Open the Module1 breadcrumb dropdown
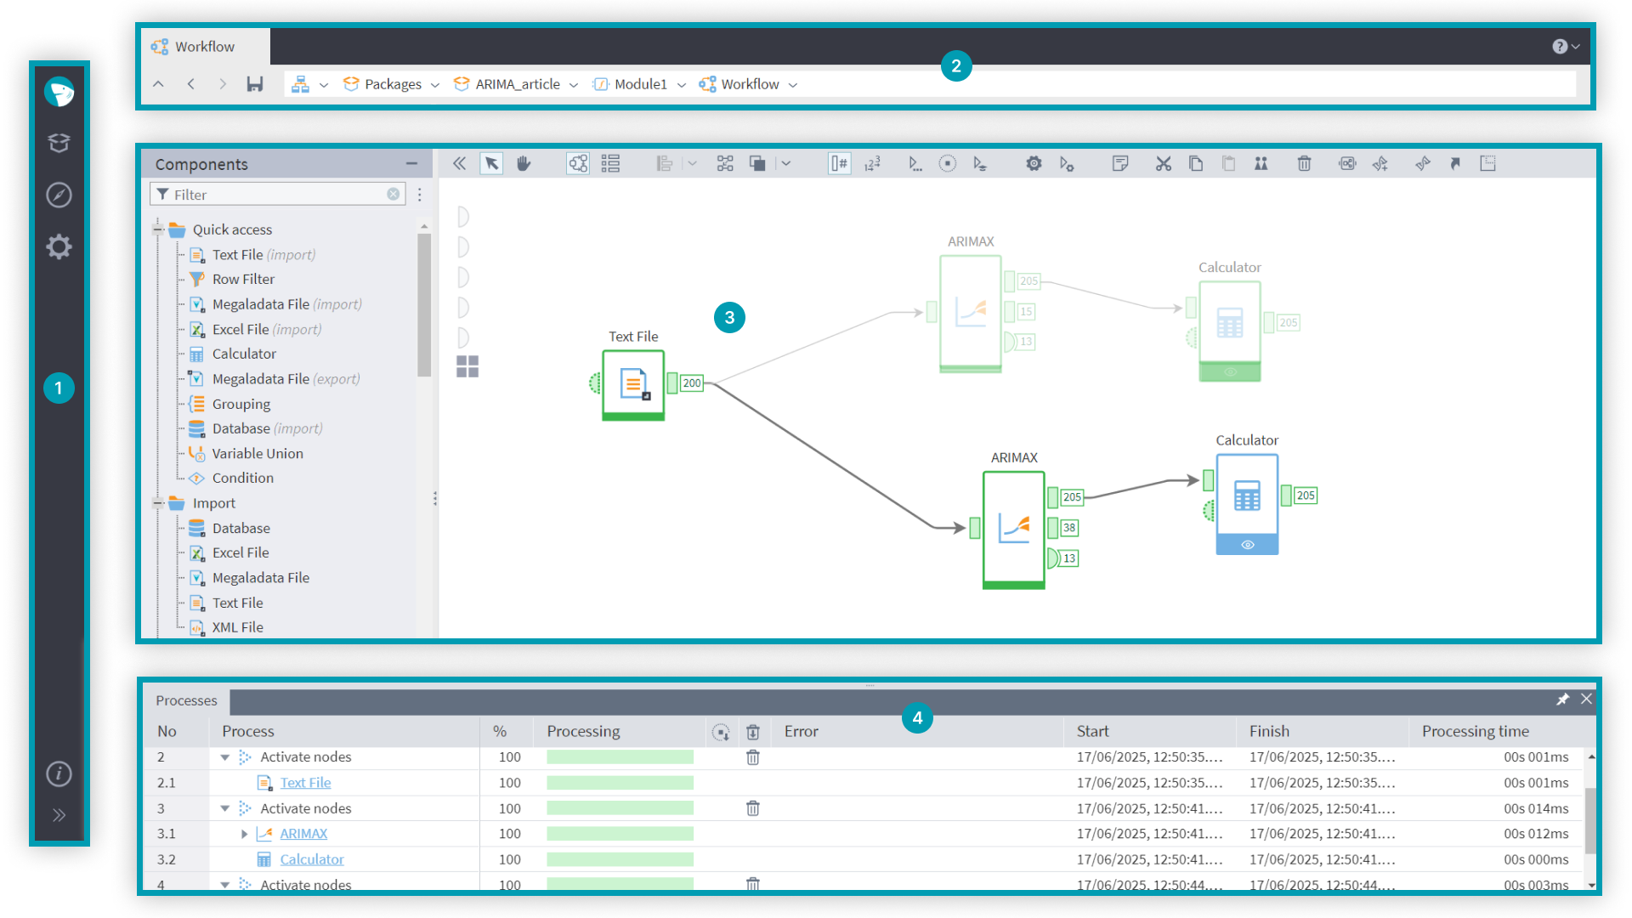This screenshot has width=1632, height=918. pyautogui.click(x=682, y=85)
